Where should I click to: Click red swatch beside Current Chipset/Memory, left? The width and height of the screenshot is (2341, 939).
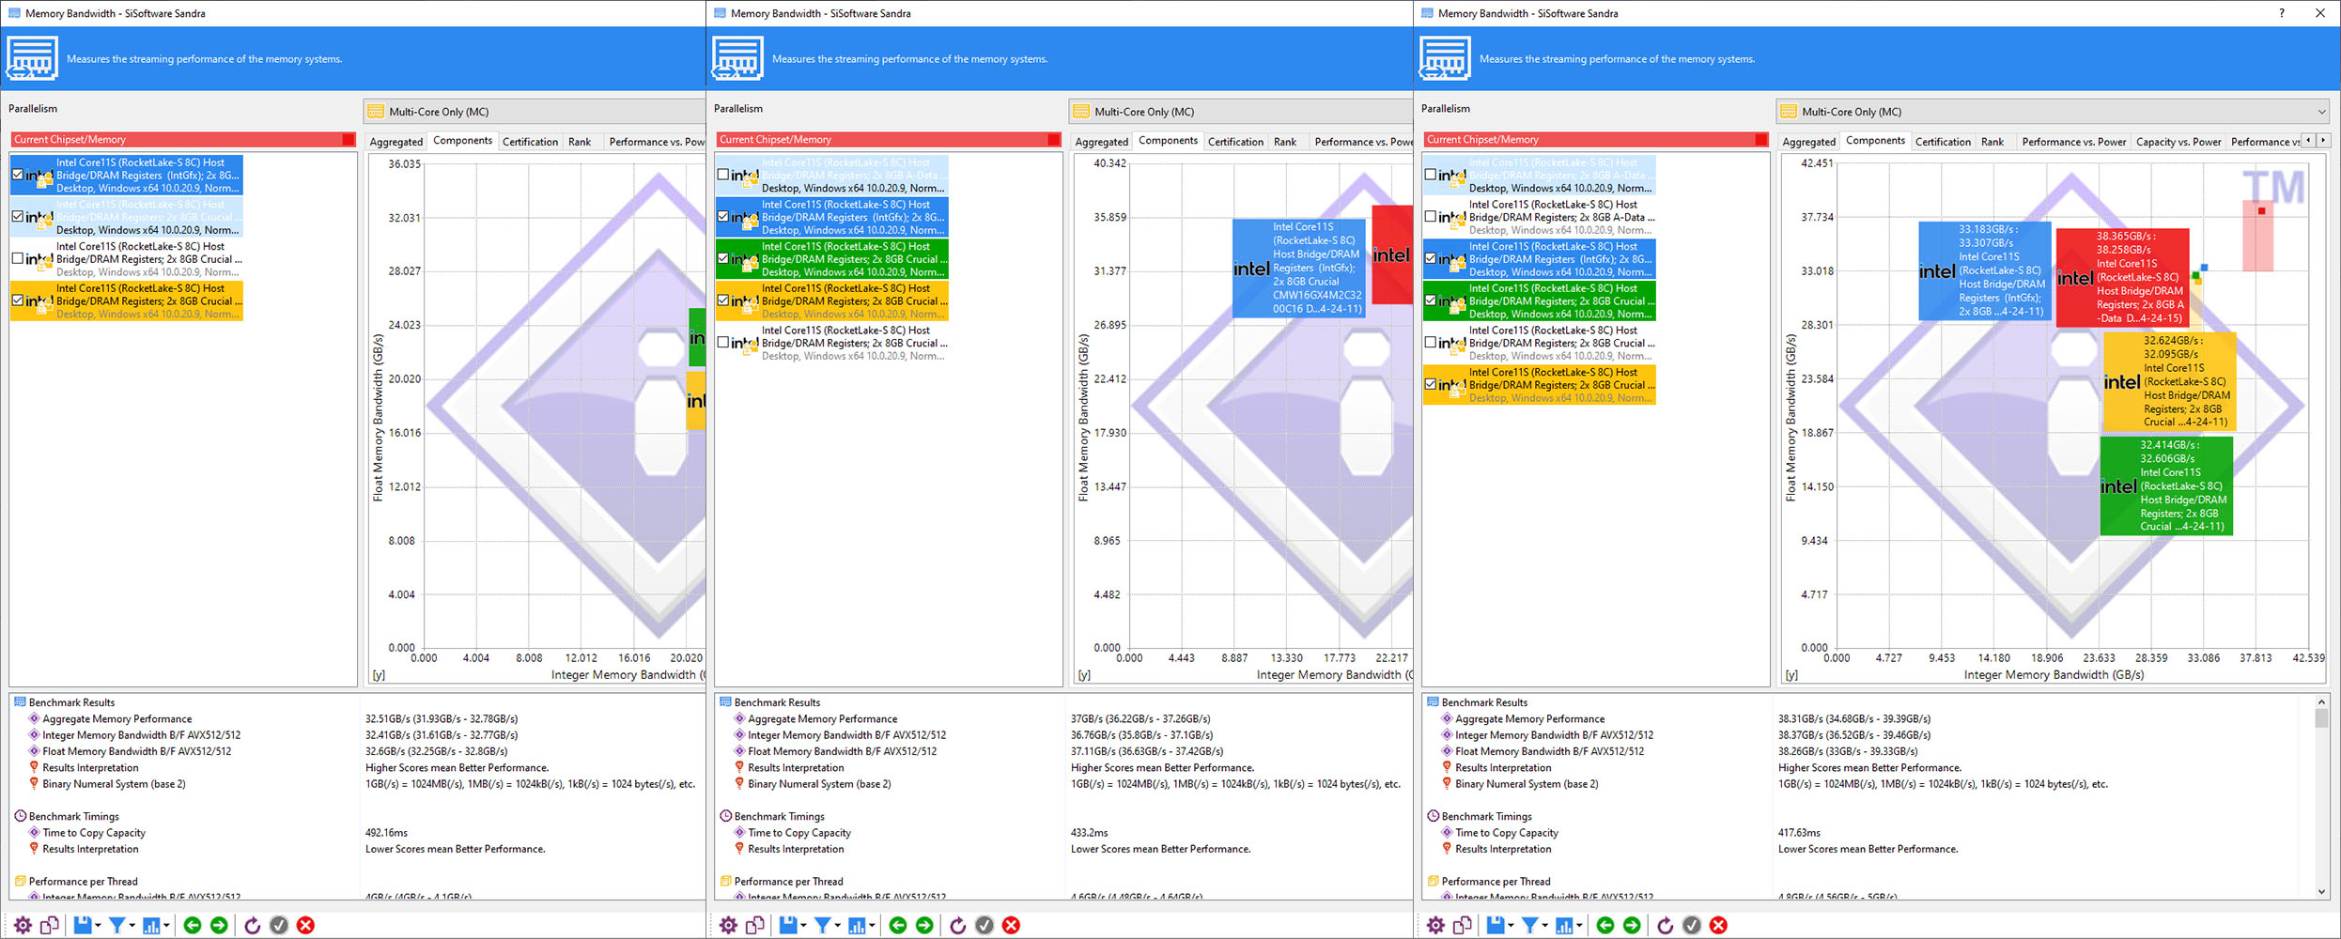pyautogui.click(x=349, y=140)
